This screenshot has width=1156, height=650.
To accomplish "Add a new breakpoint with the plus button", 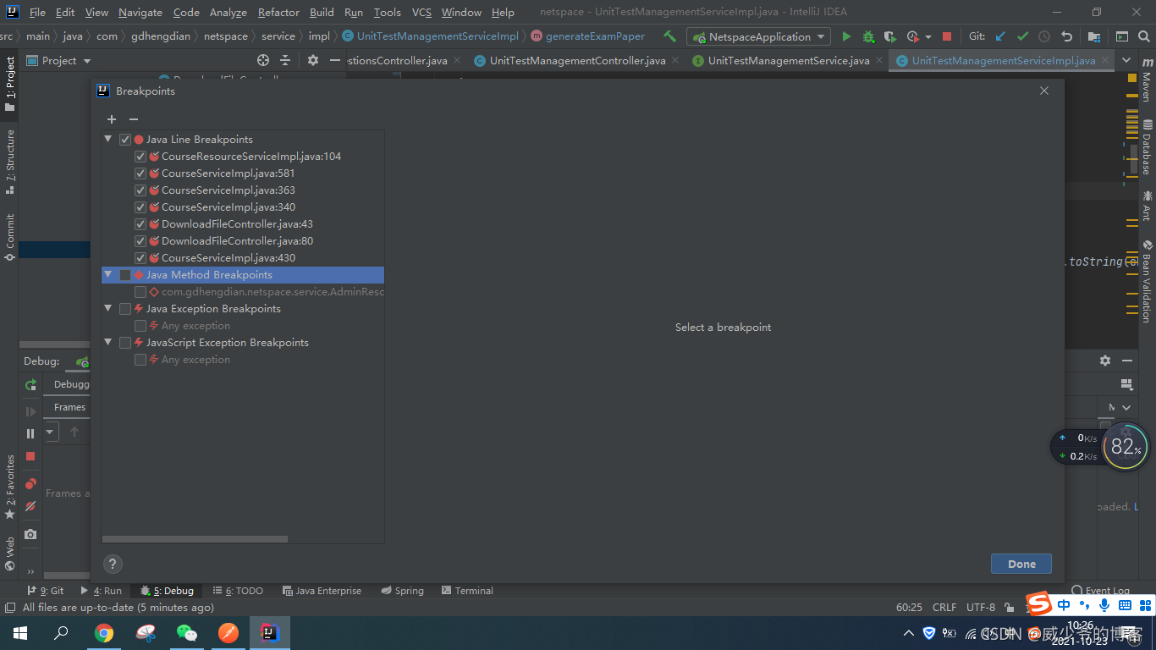I will tap(111, 119).
